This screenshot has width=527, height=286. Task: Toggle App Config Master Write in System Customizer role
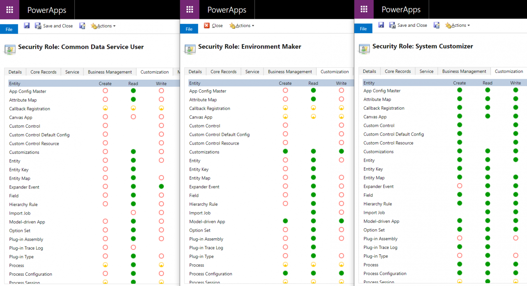[516, 90]
